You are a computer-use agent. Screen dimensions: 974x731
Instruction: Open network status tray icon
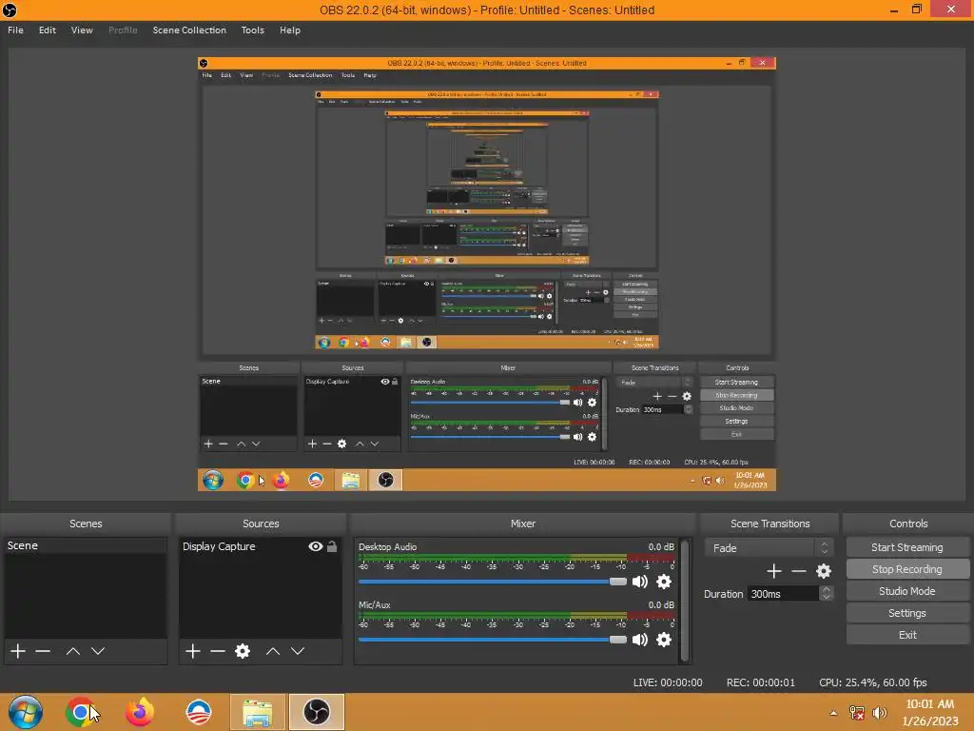pyautogui.click(x=857, y=713)
